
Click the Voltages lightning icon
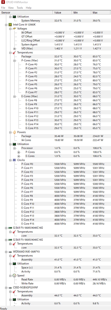[x=14, y=29]
